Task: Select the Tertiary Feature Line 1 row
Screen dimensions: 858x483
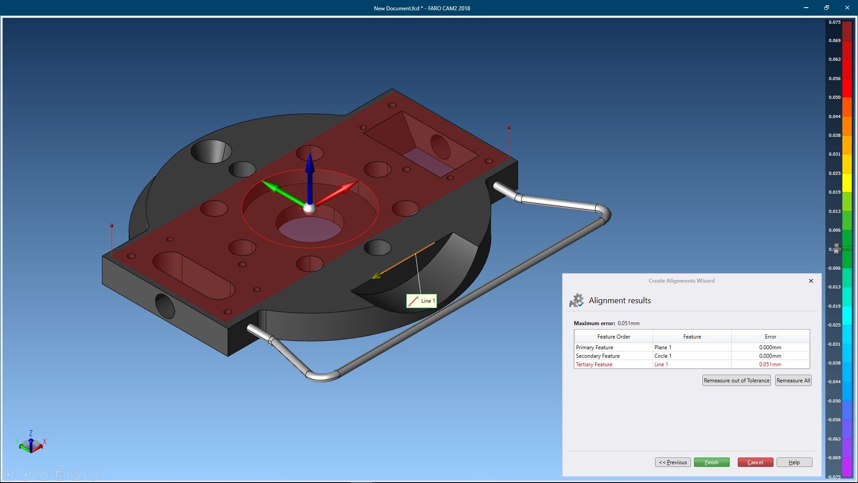Action: click(692, 364)
